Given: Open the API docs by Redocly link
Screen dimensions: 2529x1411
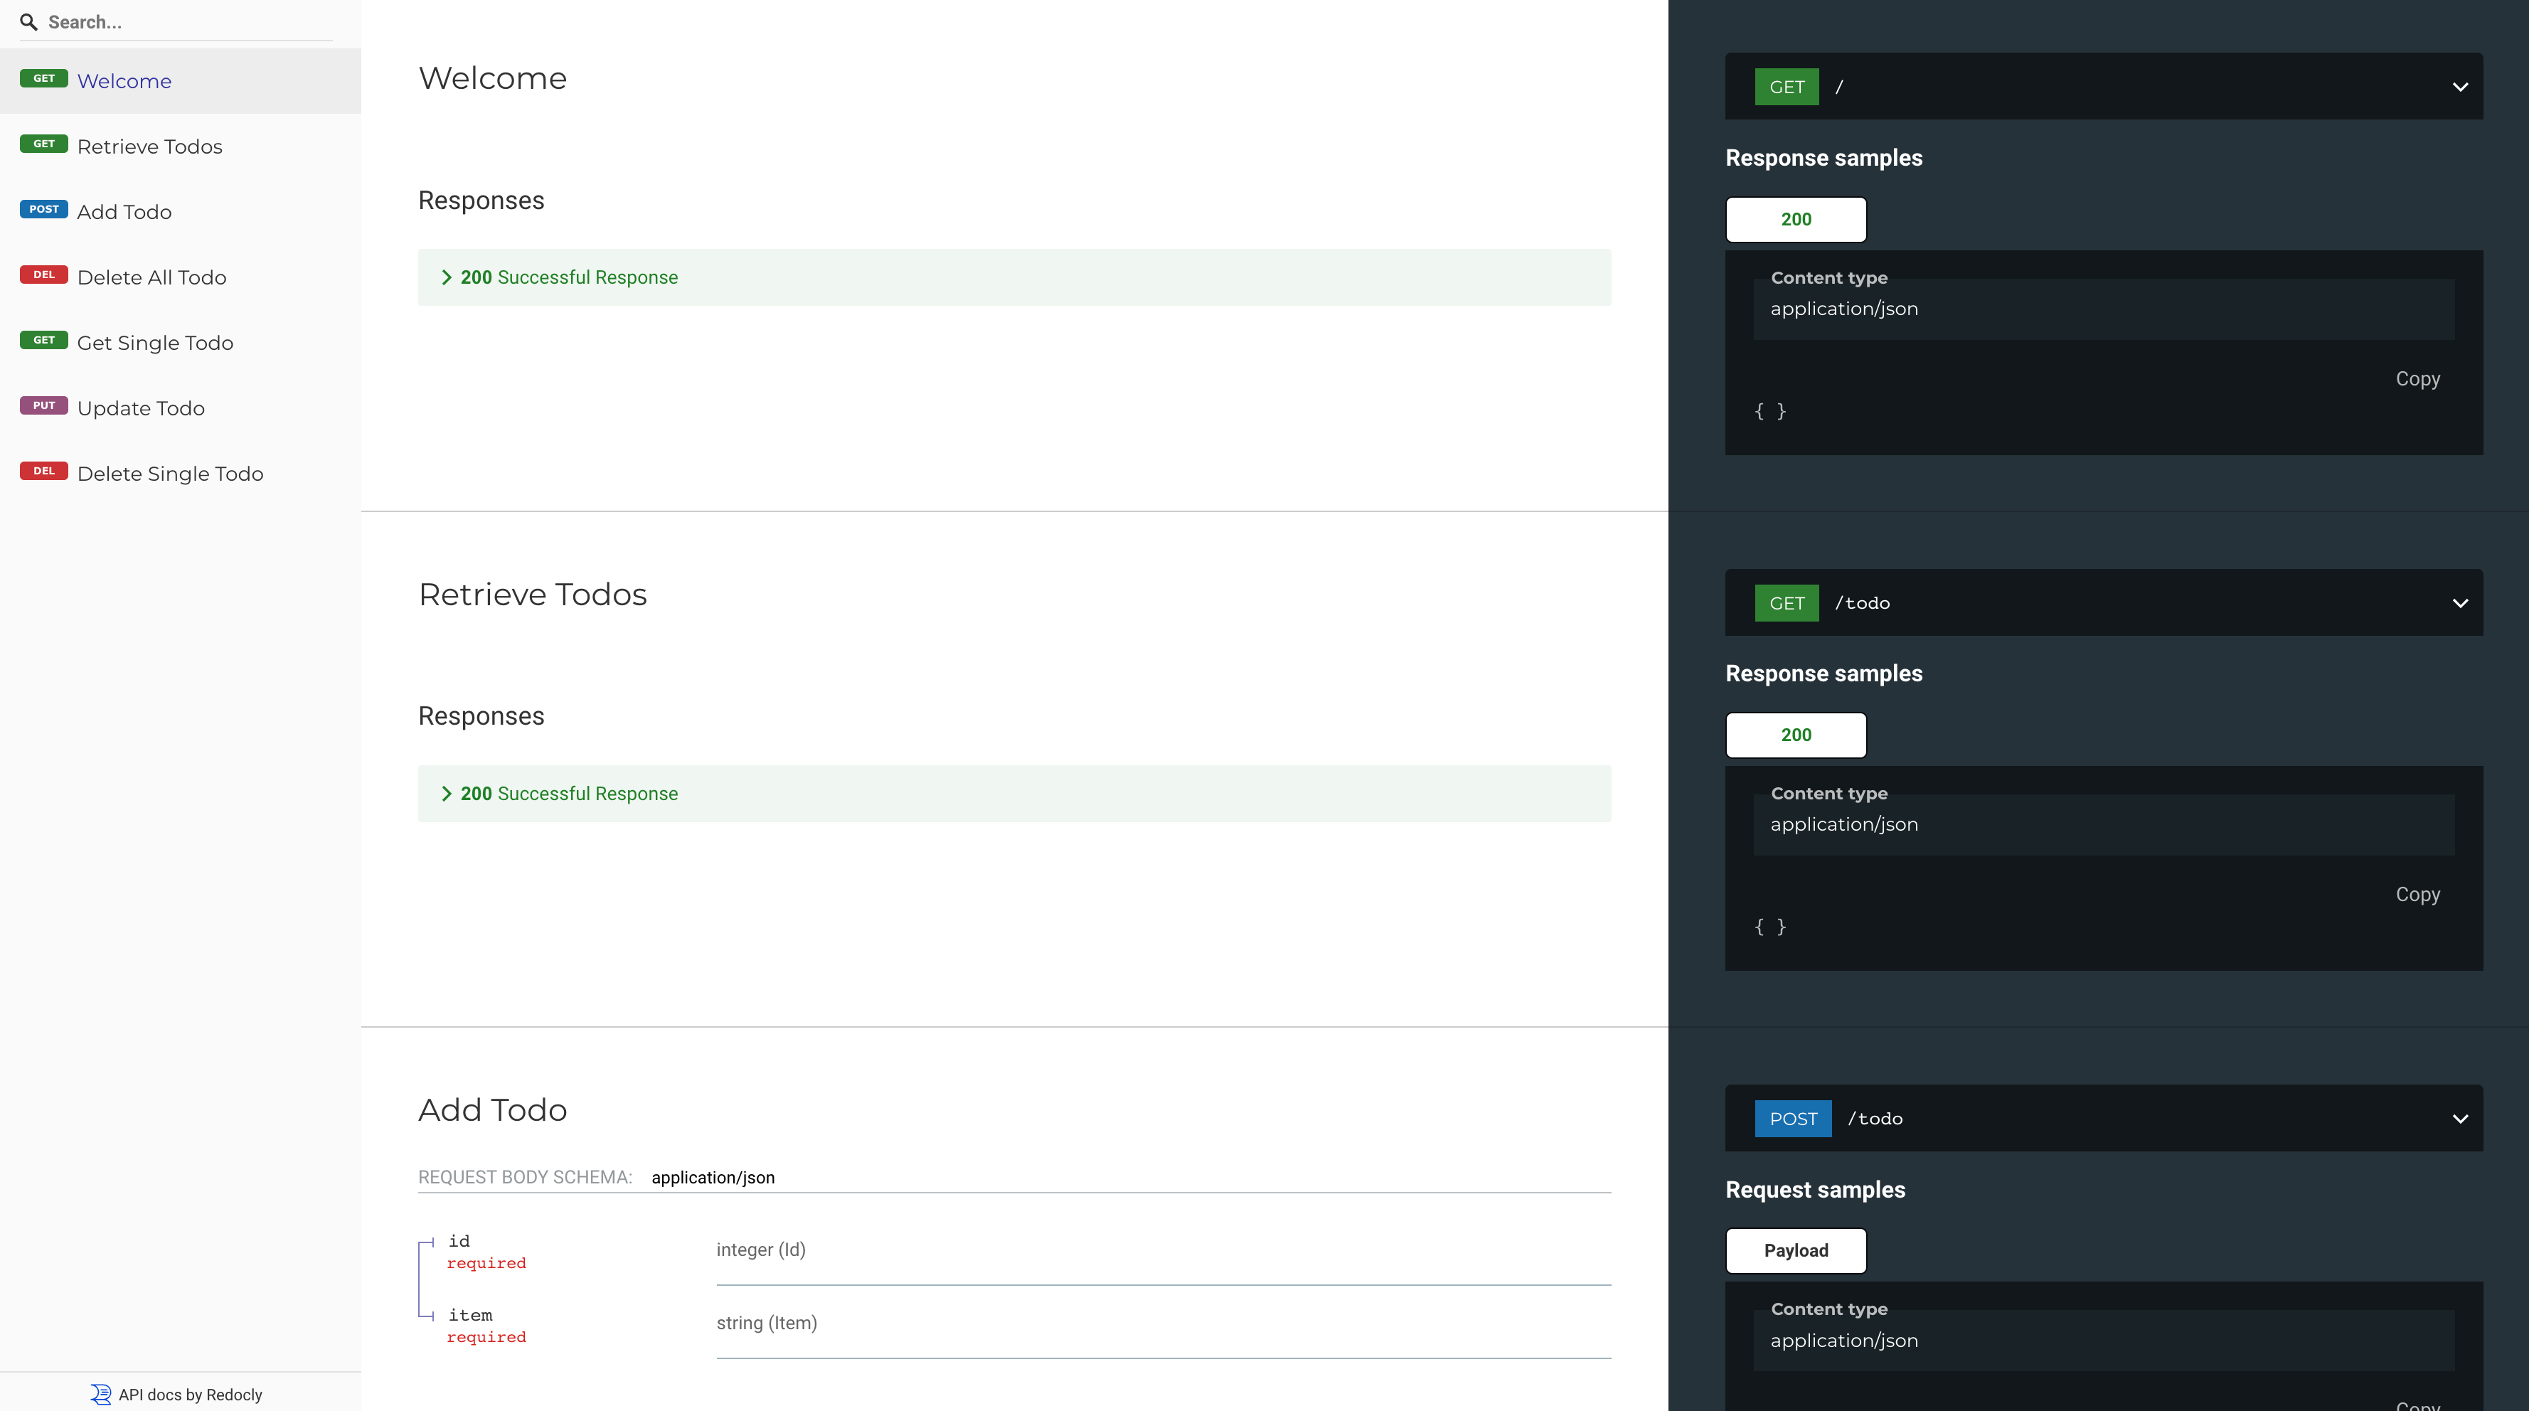Looking at the screenshot, I should (189, 1395).
